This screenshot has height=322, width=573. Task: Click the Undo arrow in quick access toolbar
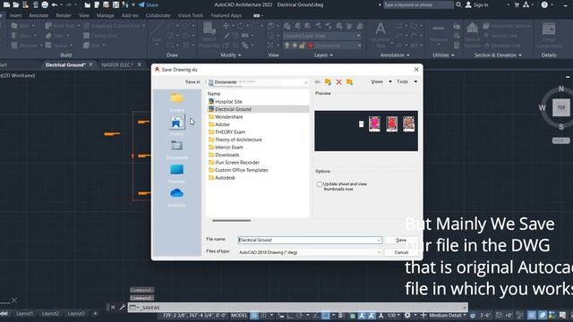(55, 4)
